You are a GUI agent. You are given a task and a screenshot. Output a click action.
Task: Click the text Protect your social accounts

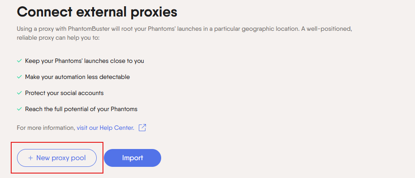pos(64,93)
